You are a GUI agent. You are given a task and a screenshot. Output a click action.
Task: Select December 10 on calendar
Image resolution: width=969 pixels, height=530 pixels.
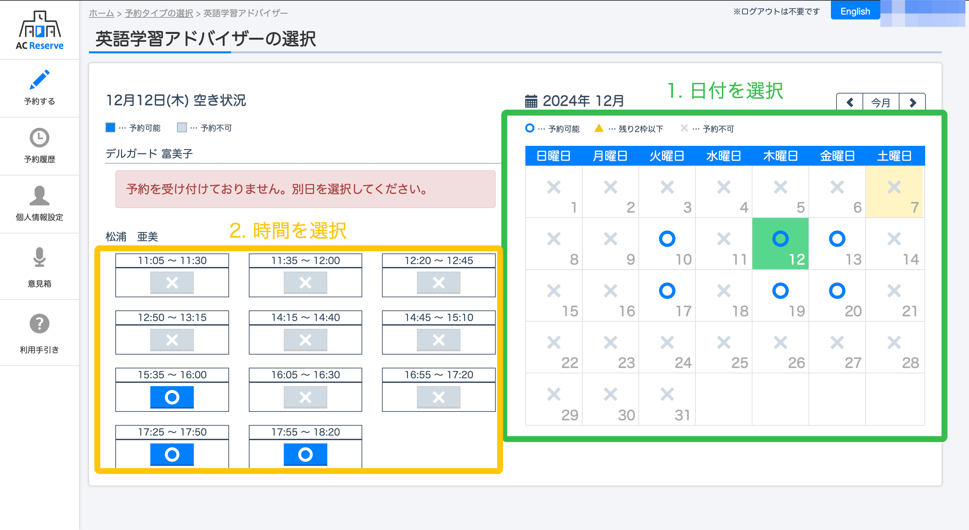tap(667, 244)
